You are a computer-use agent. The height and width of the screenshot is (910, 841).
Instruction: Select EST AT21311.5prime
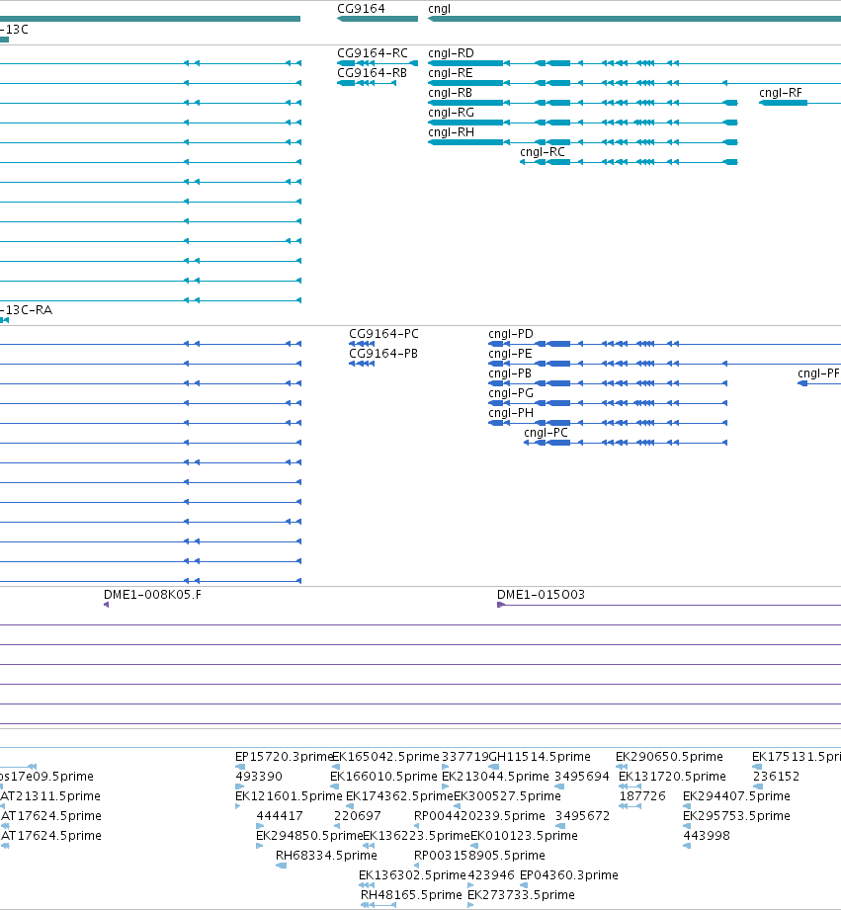coord(50,795)
